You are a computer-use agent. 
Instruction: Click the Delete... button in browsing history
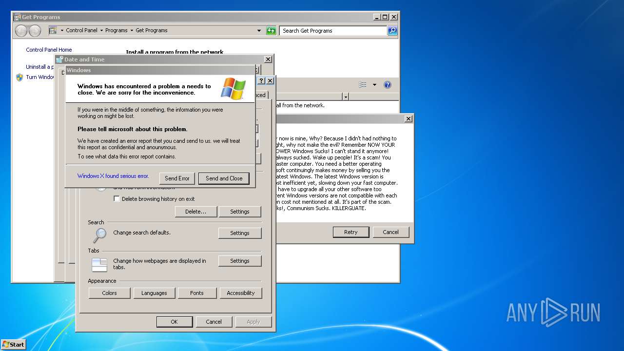(x=195, y=212)
